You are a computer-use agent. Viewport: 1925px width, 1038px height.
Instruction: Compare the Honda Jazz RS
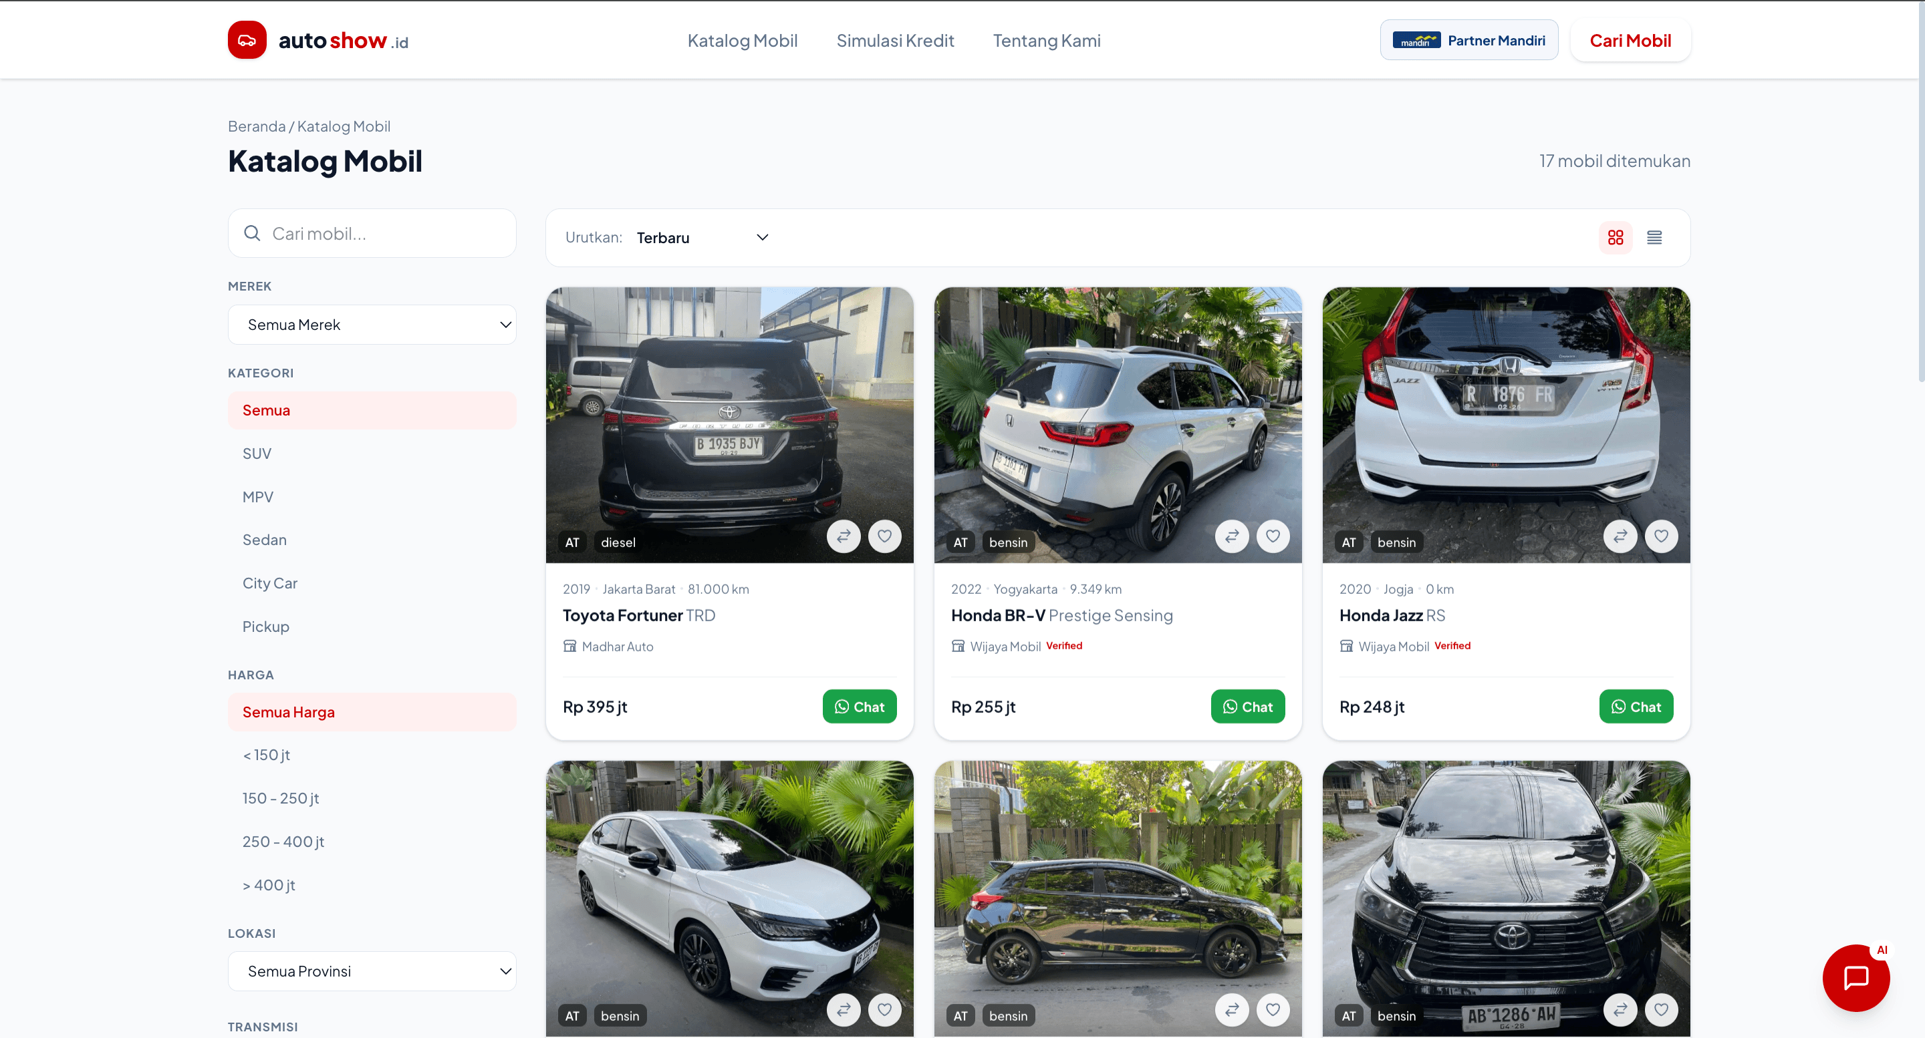coord(1620,536)
